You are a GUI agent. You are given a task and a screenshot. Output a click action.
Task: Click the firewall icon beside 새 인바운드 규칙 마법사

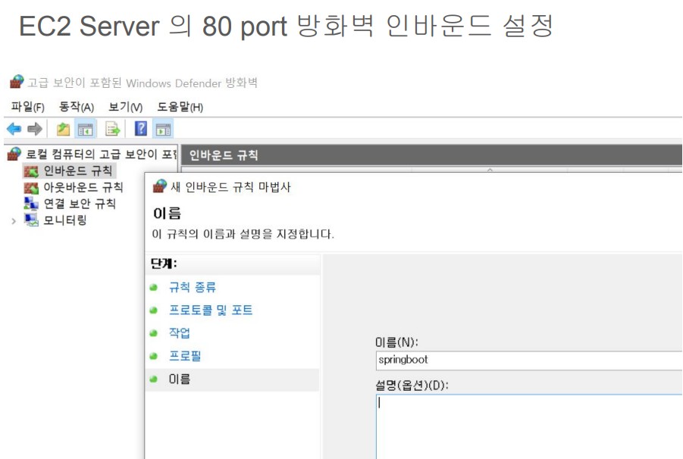[159, 186]
